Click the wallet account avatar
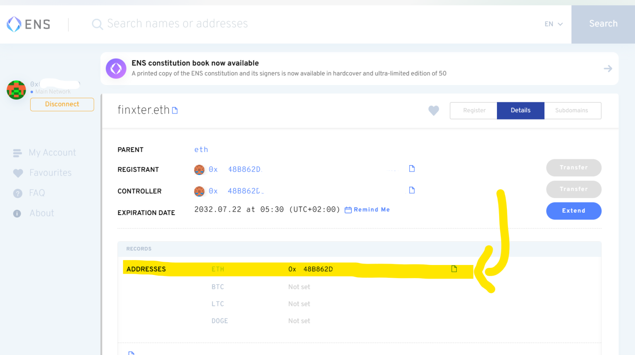The image size is (635, 355). click(17, 90)
